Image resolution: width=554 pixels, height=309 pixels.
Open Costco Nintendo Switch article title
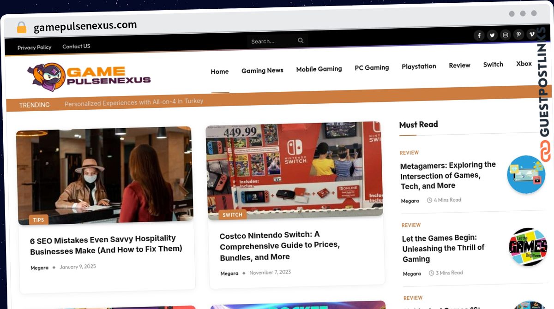point(280,246)
